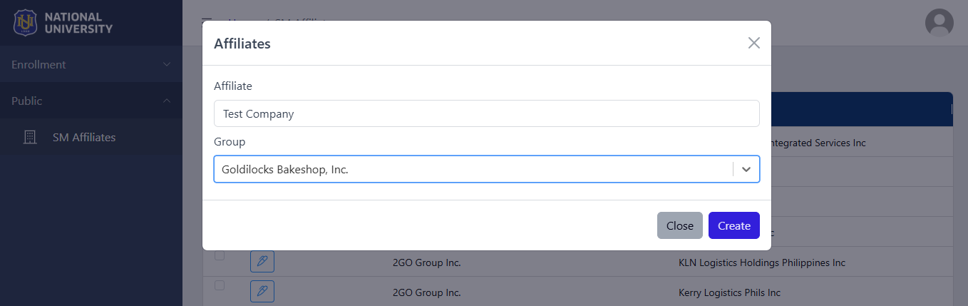Click 2GO Group Inc. in Kerry Logistics row
The width and height of the screenshot is (968, 306).
point(427,292)
